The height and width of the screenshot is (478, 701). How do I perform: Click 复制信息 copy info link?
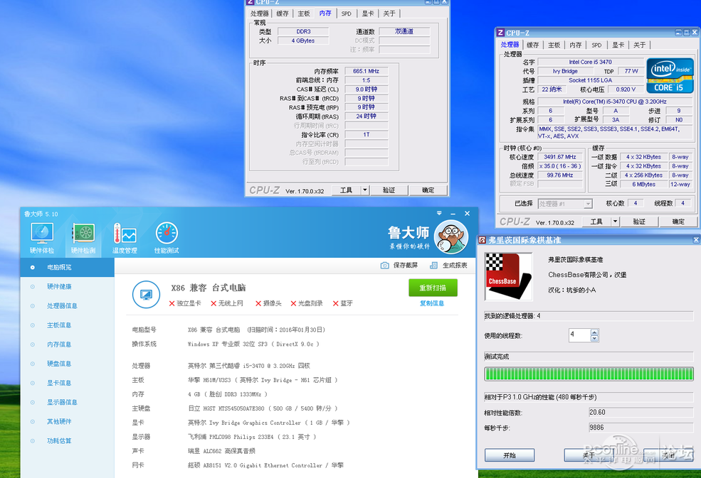432,303
